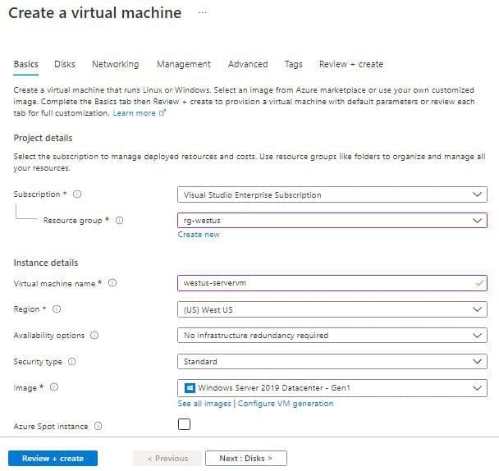Image resolution: width=499 pixels, height=471 pixels.
Task: Click Create new resource group link
Action: point(199,235)
